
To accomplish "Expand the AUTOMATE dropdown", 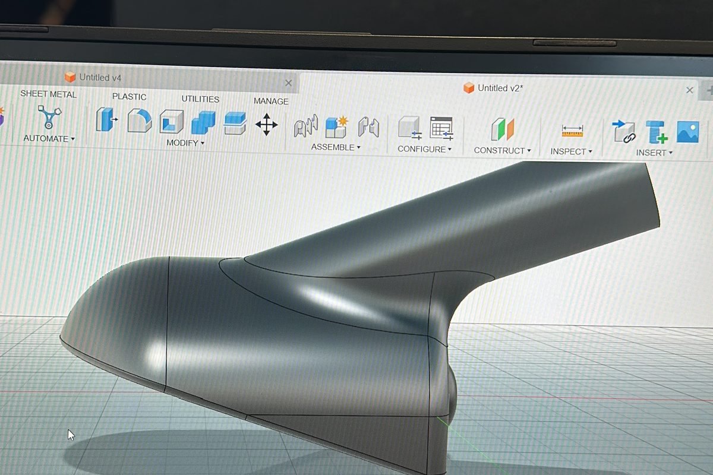I will pos(49,138).
